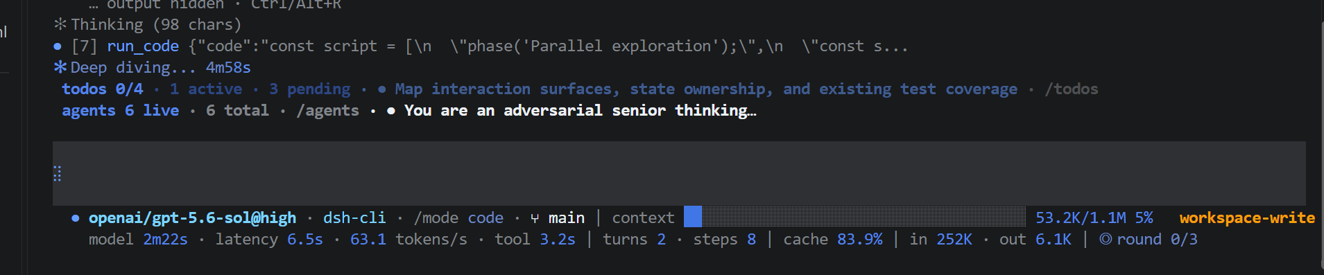This screenshot has width=1324, height=275.
Task: Click inside the prompt input area
Action: point(679,173)
